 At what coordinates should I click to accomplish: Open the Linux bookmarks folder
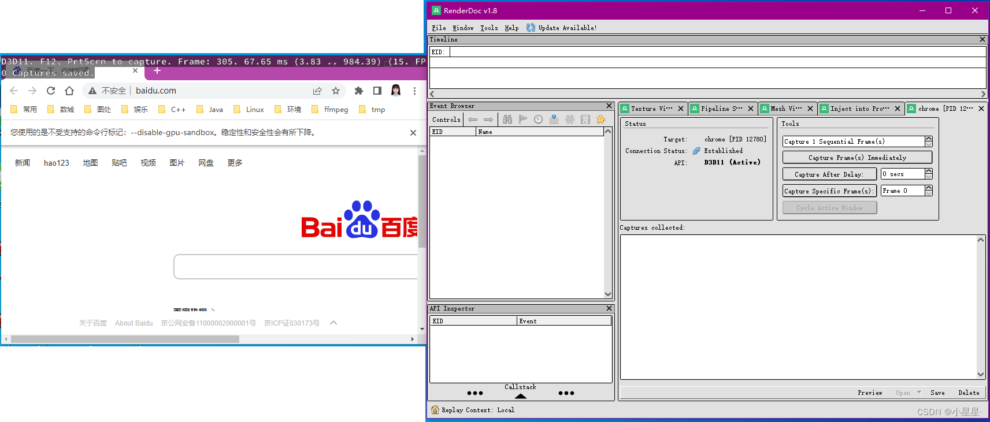249,109
